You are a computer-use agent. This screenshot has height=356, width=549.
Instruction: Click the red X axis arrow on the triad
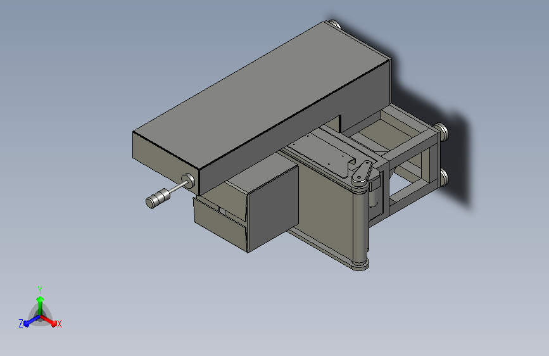[x=49, y=321]
